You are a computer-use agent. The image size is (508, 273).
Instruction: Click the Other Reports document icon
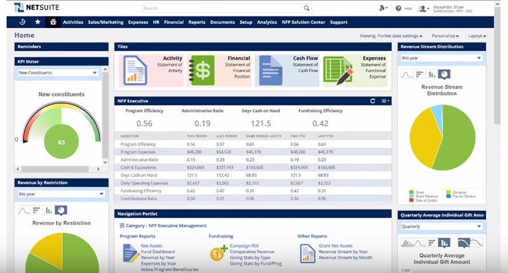(307, 253)
